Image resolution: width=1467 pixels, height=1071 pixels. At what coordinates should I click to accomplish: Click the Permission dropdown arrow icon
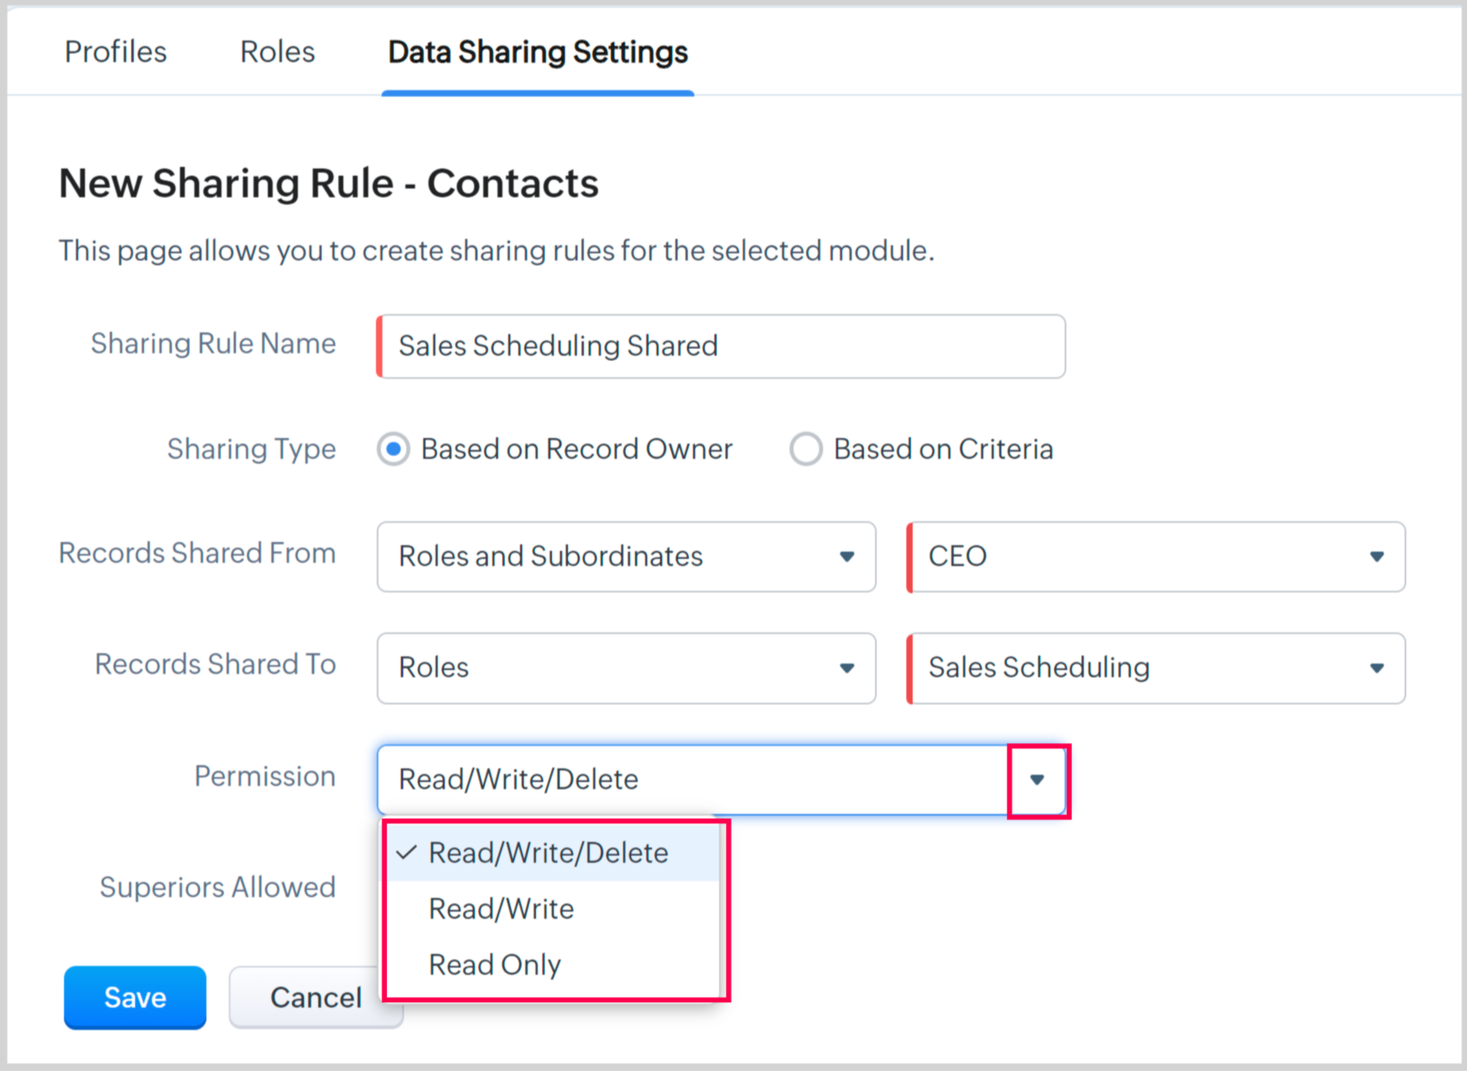[1037, 780]
